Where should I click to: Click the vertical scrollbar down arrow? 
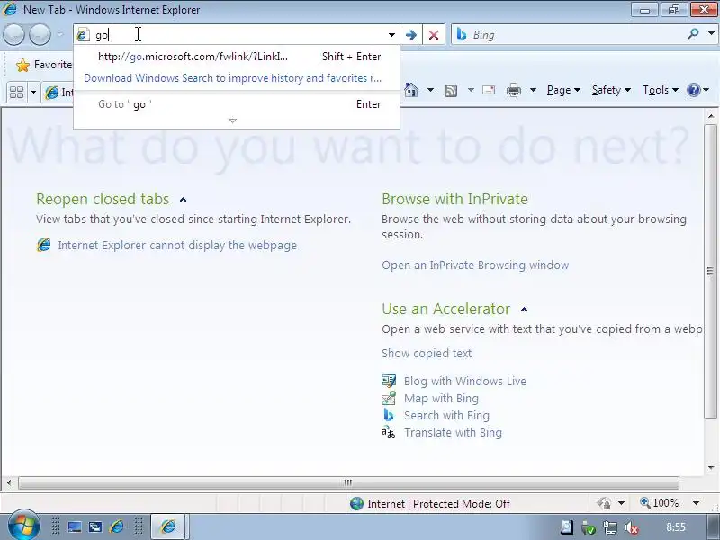click(711, 468)
